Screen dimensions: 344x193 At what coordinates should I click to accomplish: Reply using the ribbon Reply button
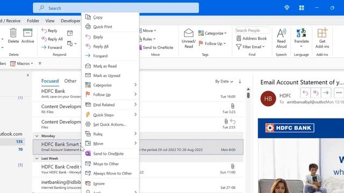(x=49, y=31)
